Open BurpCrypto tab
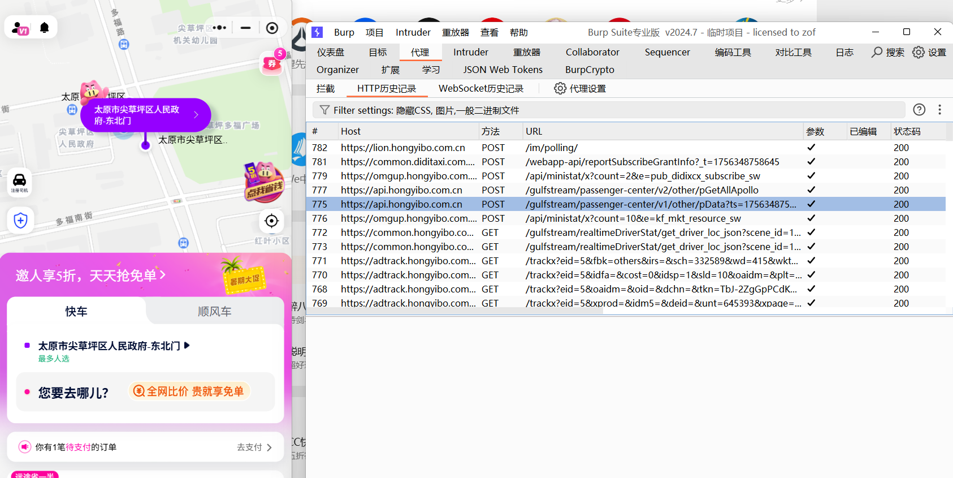This screenshot has height=478, width=953. [x=590, y=70]
